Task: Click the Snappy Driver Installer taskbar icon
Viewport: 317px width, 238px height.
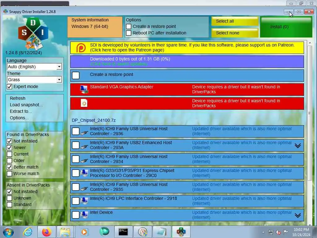Action: coord(181,232)
